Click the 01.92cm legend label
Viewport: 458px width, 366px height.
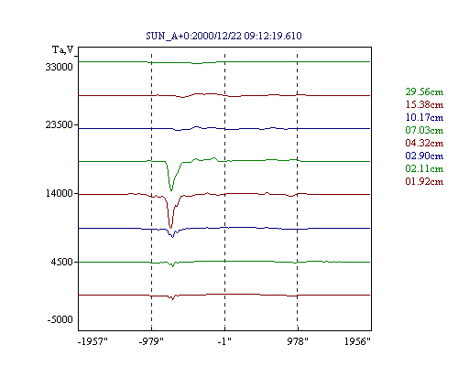click(424, 181)
